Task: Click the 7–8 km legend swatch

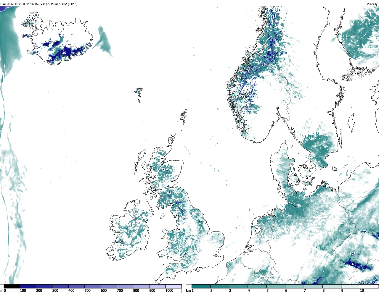Action: pyautogui.click(x=313, y=286)
